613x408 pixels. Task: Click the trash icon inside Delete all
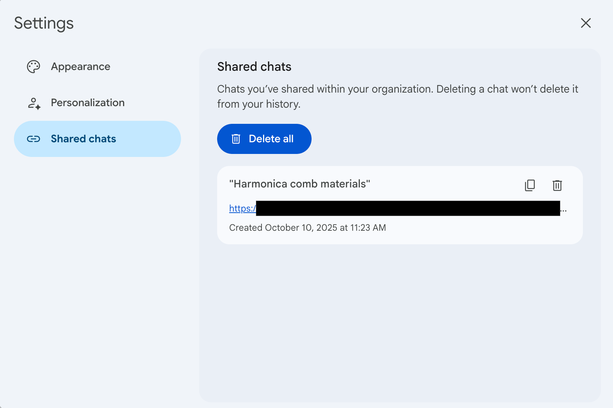[x=236, y=139]
